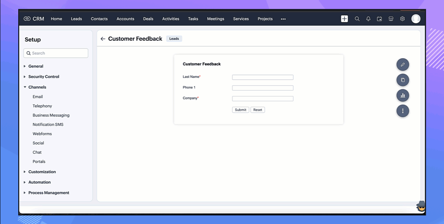Collapse the Channels section

point(37,87)
